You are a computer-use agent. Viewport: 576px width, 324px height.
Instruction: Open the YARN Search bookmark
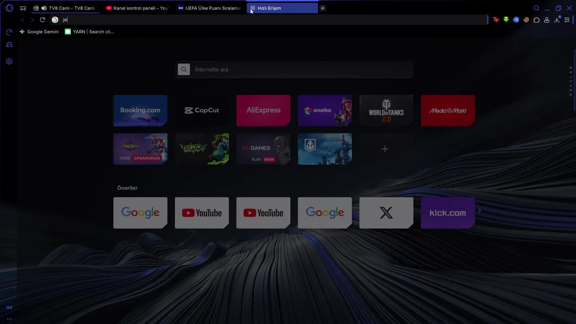click(90, 31)
